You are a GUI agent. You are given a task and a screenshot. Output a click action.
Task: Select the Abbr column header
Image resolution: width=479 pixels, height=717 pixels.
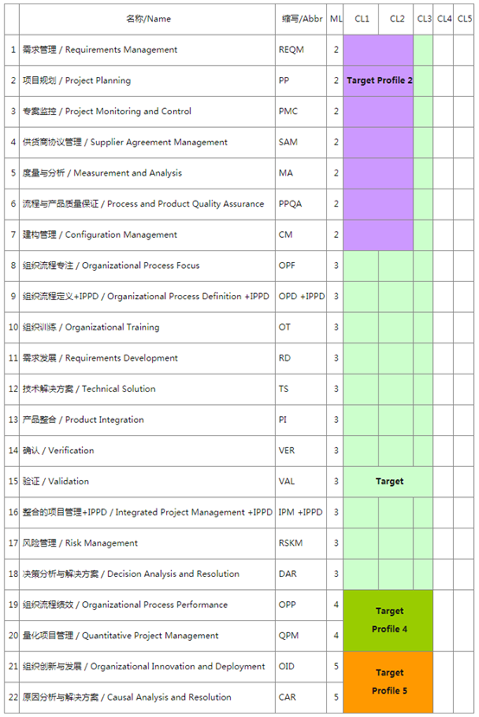tap(301, 19)
